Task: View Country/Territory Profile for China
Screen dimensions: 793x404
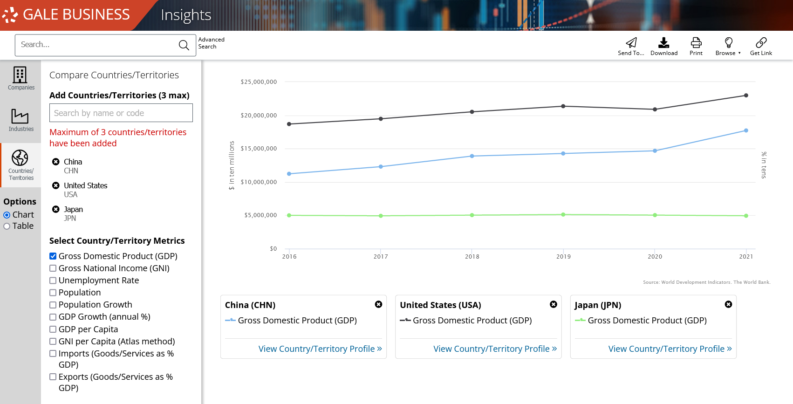Action: pyautogui.click(x=320, y=349)
